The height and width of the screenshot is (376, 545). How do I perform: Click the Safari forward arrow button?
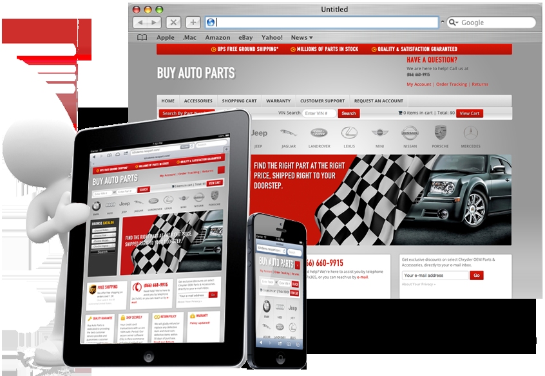click(155, 23)
